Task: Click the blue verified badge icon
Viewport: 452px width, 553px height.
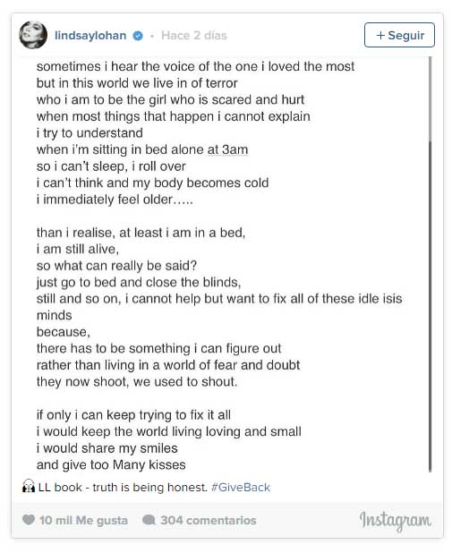Action: [x=138, y=36]
